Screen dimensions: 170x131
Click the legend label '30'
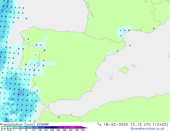click(58, 130)
